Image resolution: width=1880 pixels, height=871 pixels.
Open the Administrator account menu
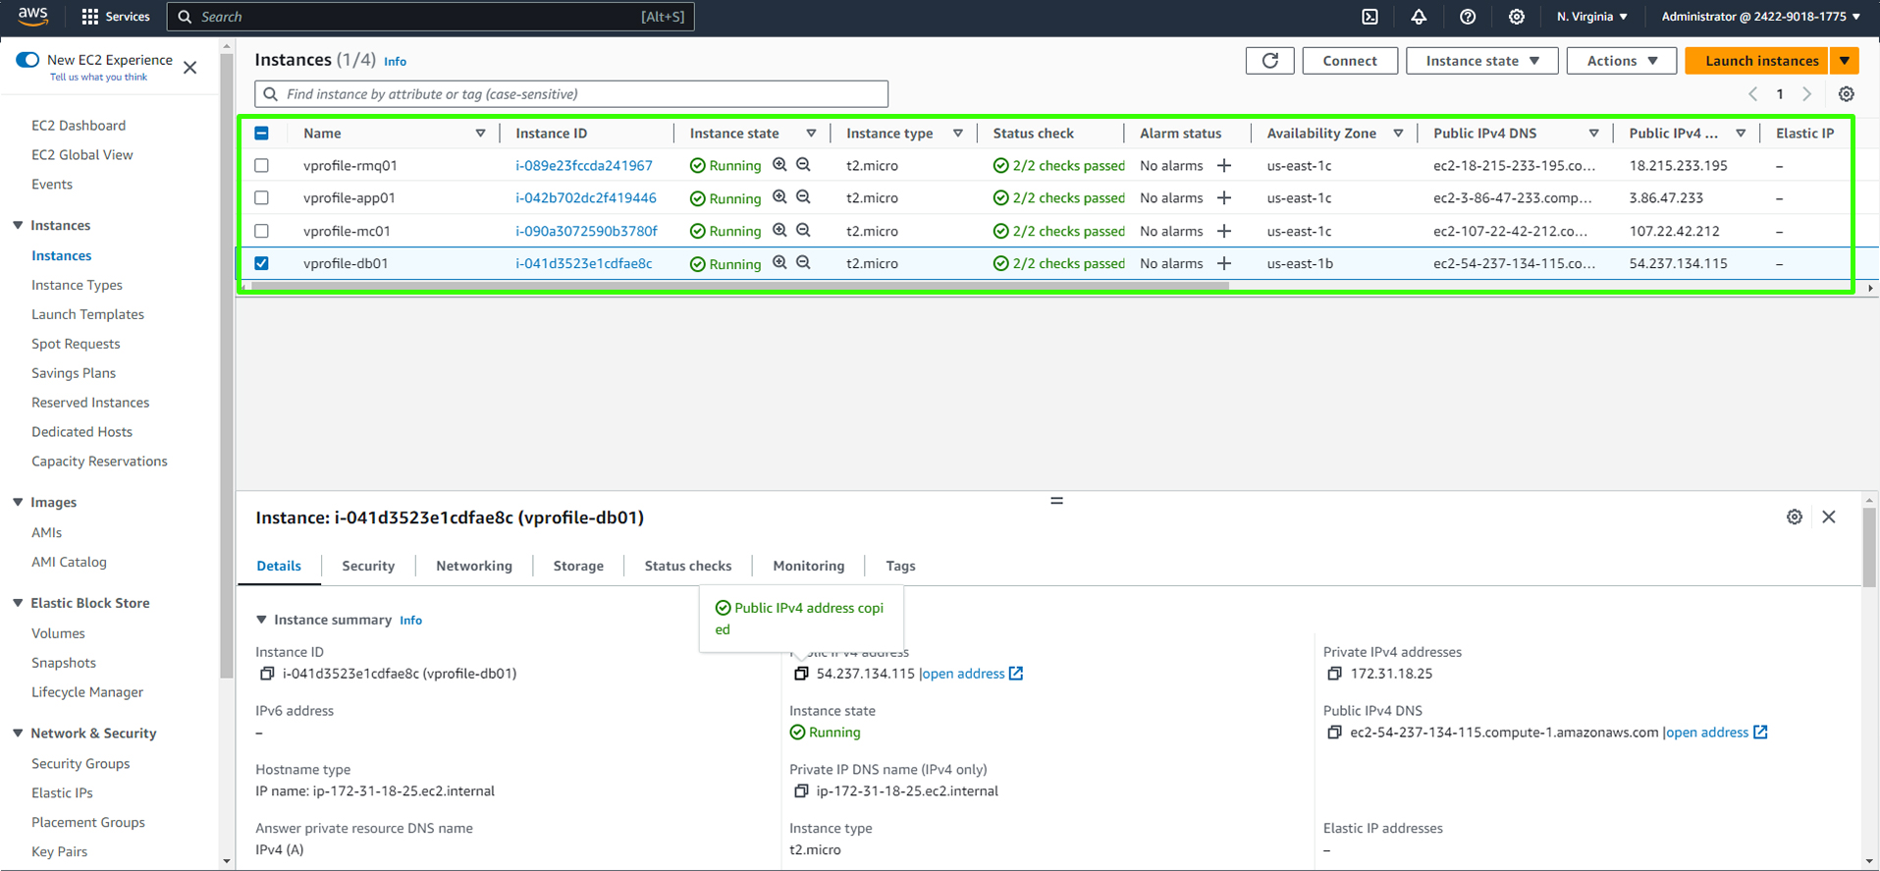[1760, 17]
